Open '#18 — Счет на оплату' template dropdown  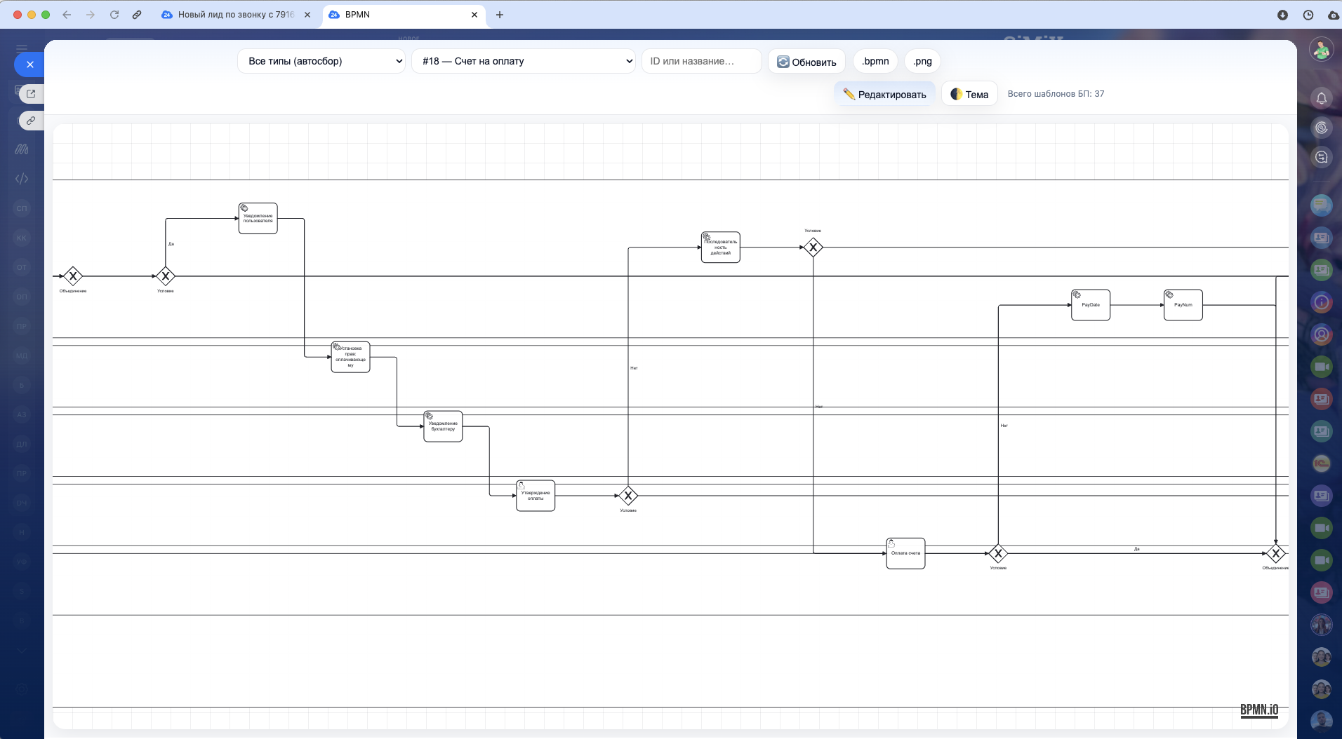tap(524, 61)
